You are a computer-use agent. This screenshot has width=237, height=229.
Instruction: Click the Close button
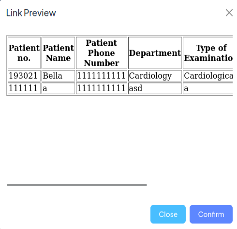click(x=168, y=214)
